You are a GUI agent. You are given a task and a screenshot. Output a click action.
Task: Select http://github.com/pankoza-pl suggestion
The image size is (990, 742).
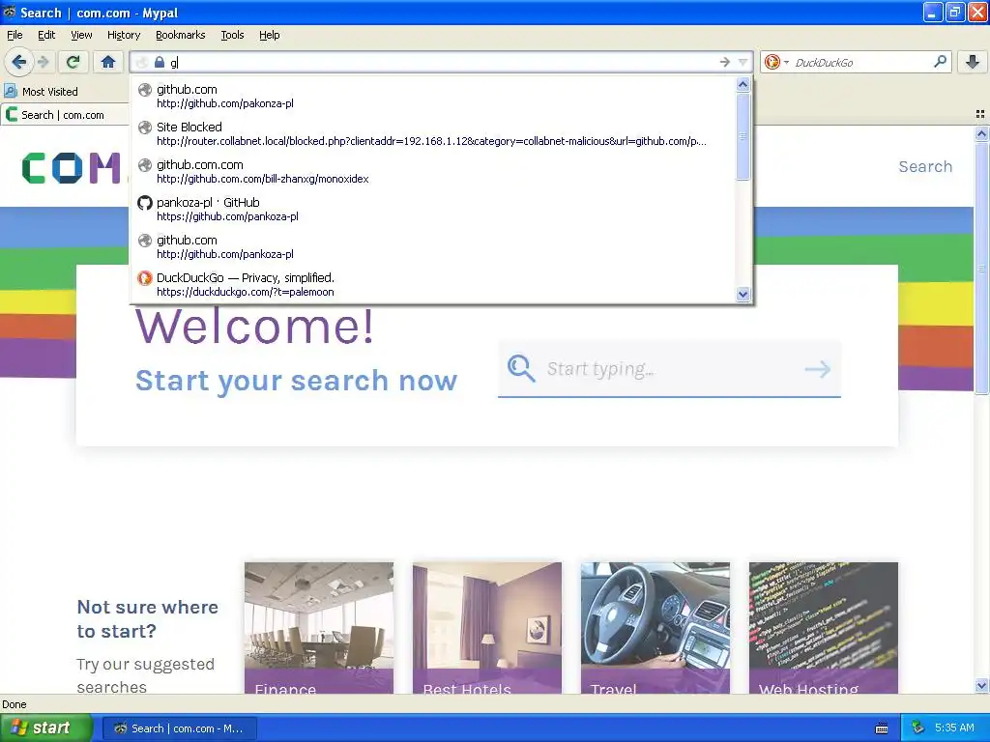click(x=433, y=246)
